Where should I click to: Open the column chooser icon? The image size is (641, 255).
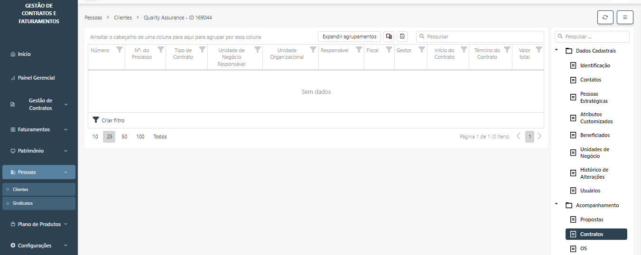pos(389,36)
